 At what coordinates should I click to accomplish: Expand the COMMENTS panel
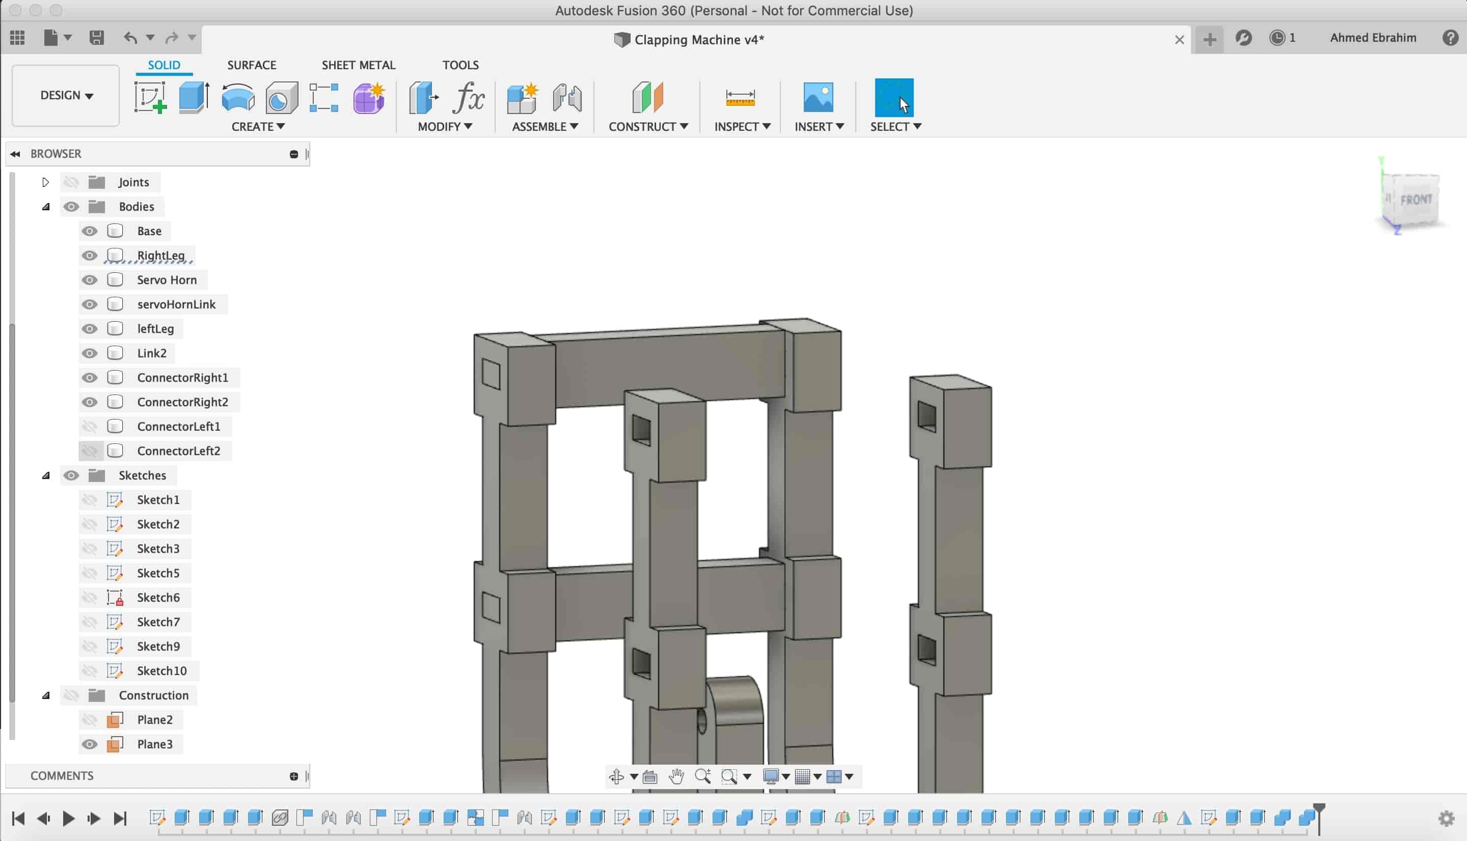(x=293, y=776)
